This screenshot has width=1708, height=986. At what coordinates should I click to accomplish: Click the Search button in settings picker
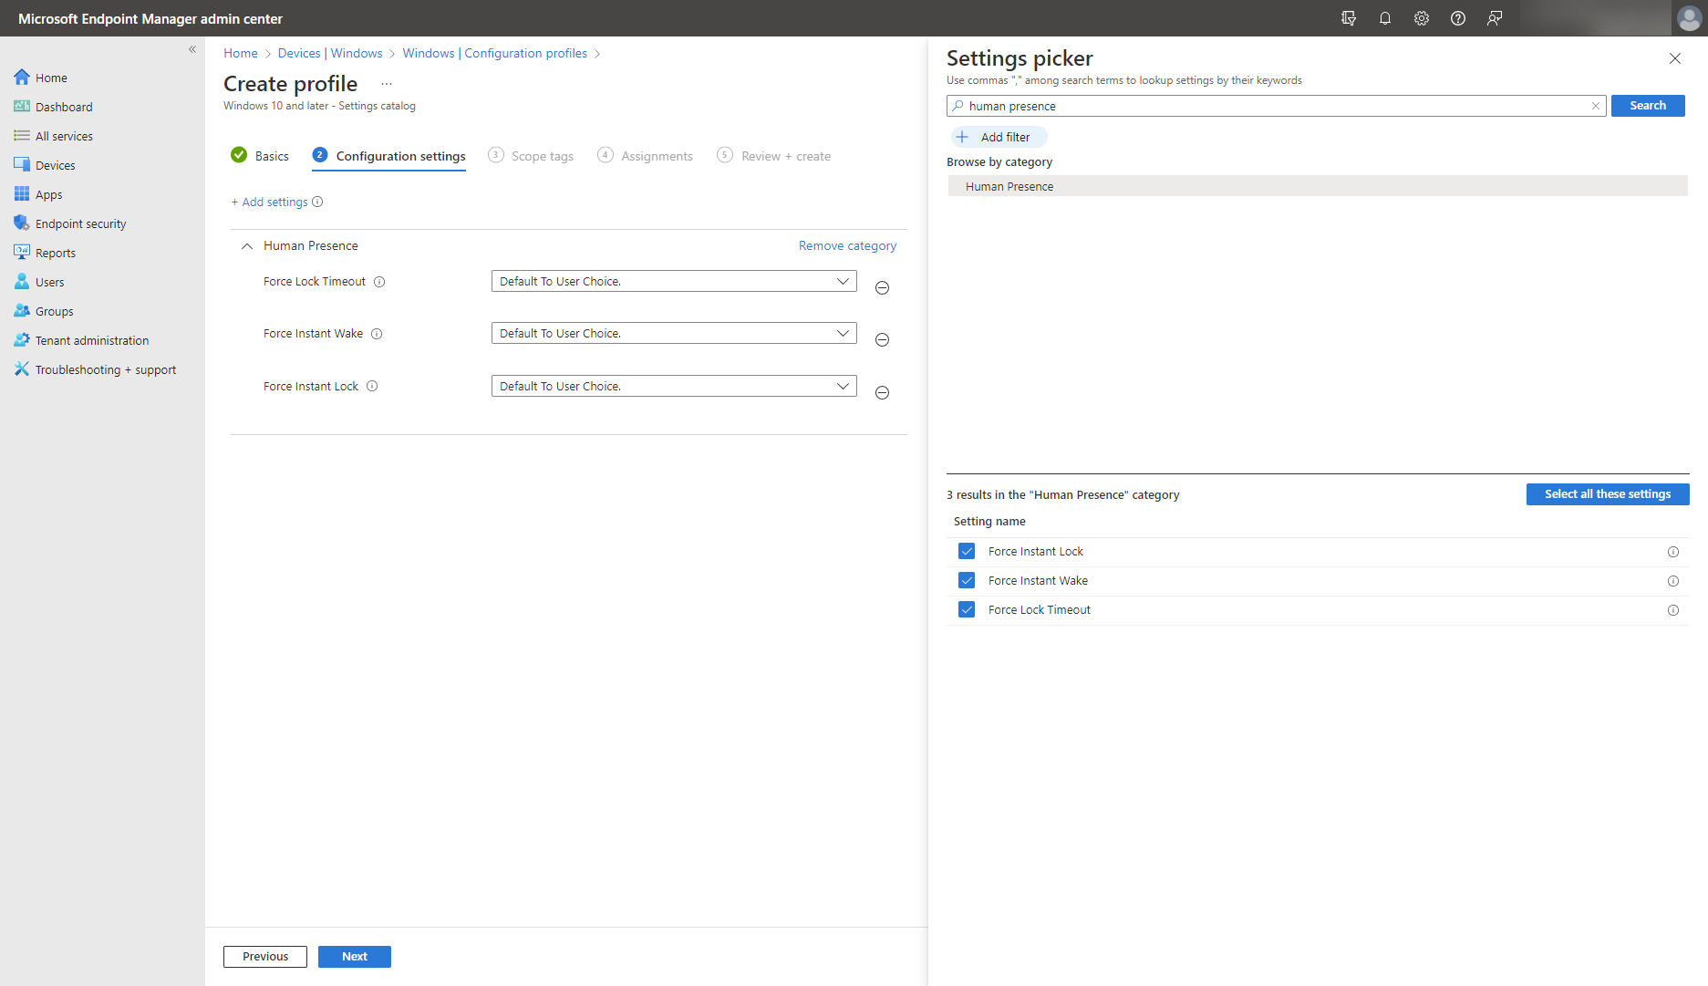point(1648,106)
